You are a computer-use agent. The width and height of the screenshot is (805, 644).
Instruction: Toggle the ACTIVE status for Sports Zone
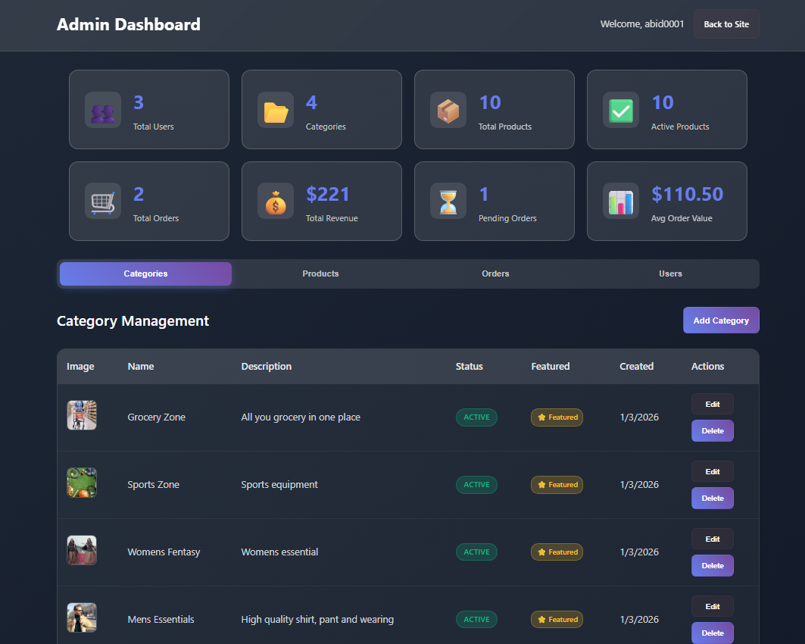(x=476, y=484)
